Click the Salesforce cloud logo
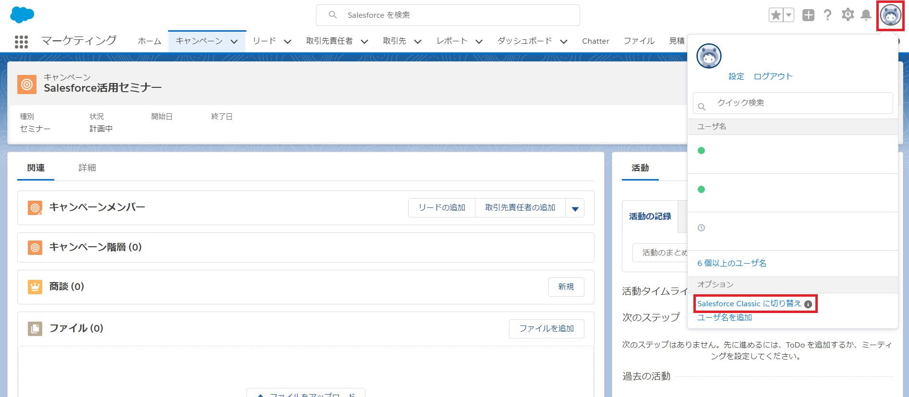 point(22,15)
